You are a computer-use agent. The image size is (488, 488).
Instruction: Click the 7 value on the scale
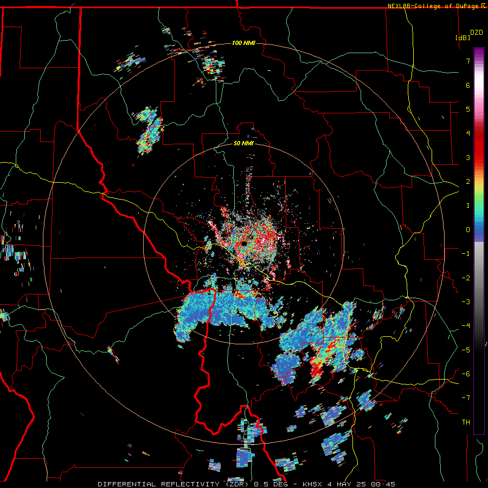pyautogui.click(x=468, y=61)
